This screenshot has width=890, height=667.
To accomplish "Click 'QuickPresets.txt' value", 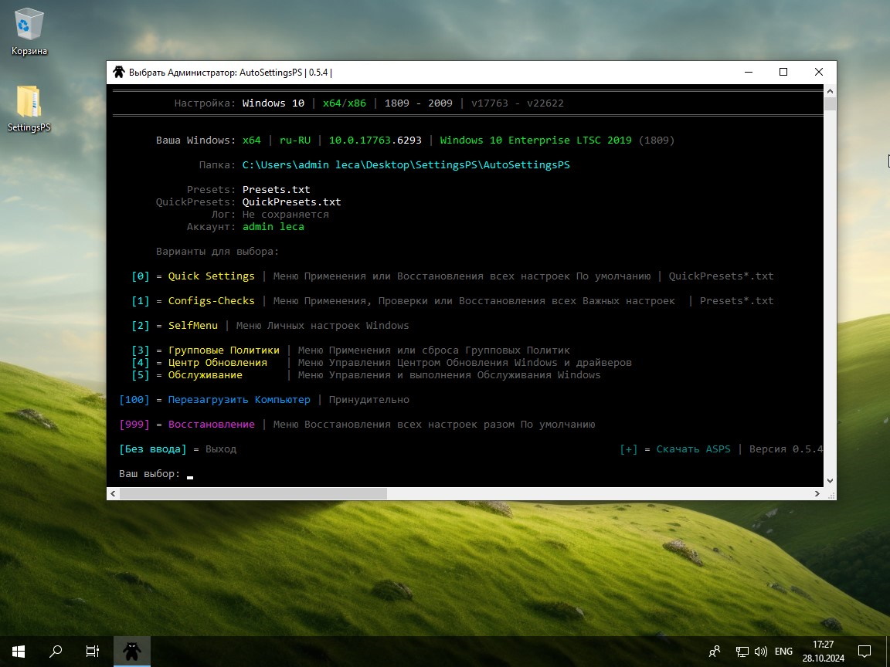I will (x=292, y=202).
